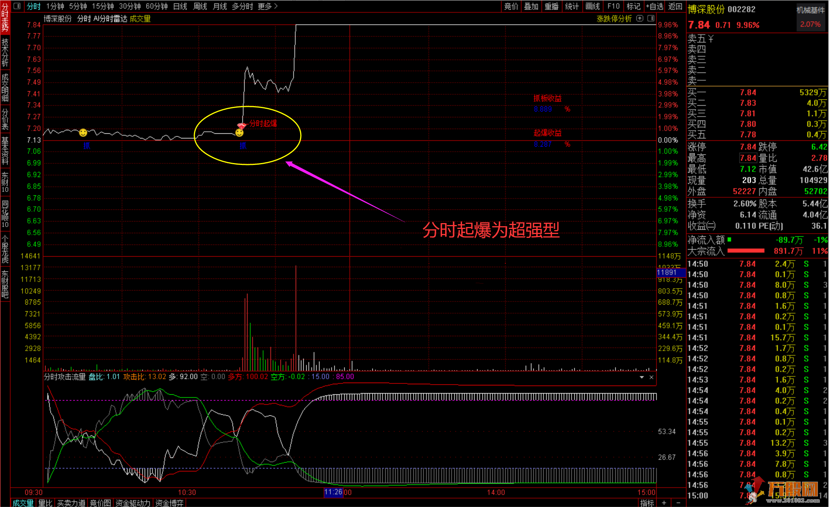Click the ¥ icon next to 卖五
830x507 pixels.
[711, 39]
